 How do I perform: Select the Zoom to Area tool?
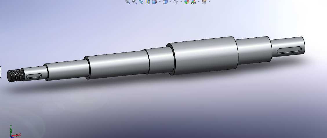(135, 2)
